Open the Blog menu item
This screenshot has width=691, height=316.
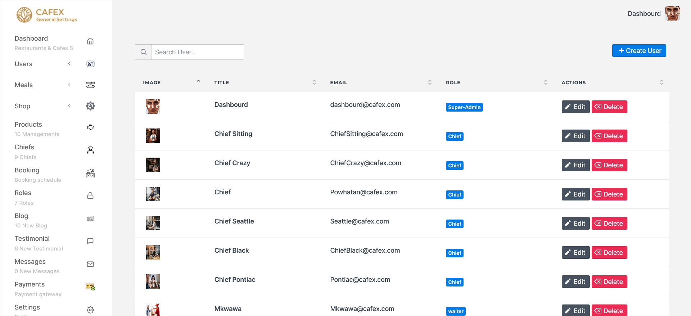coord(21,216)
